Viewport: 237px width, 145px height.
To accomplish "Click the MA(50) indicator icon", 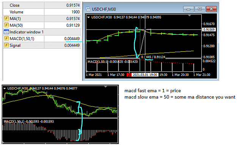I will (6, 25).
